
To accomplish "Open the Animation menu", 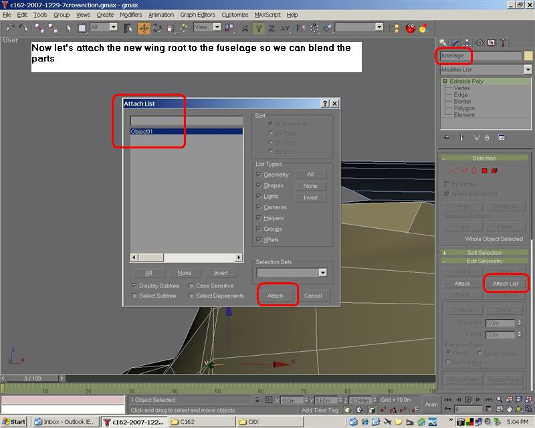I will click(x=161, y=15).
